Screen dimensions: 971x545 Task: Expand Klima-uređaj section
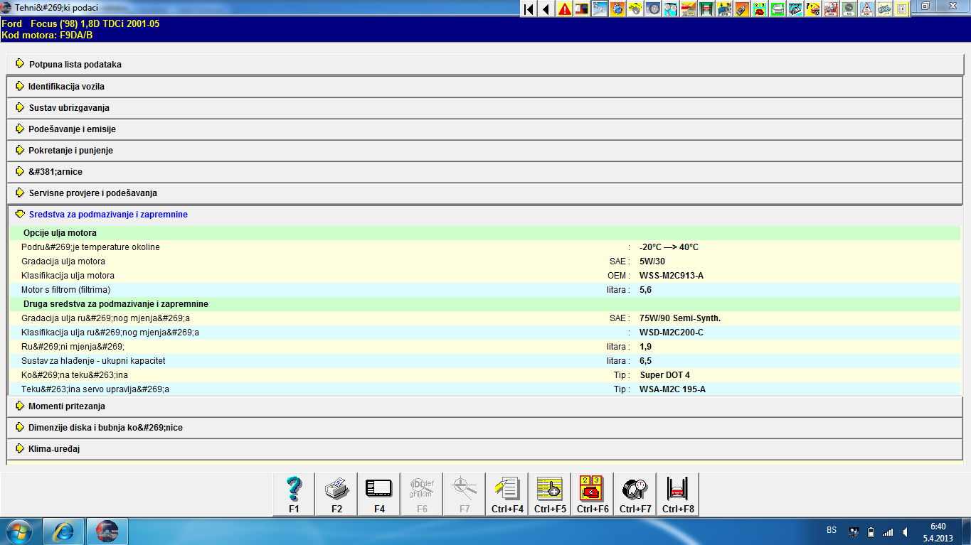pyautogui.click(x=485, y=448)
